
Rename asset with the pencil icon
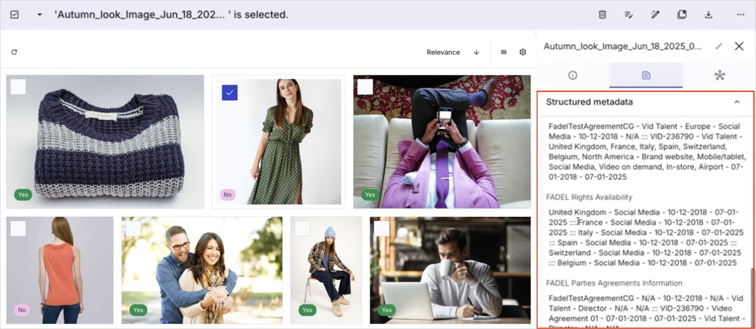719,46
